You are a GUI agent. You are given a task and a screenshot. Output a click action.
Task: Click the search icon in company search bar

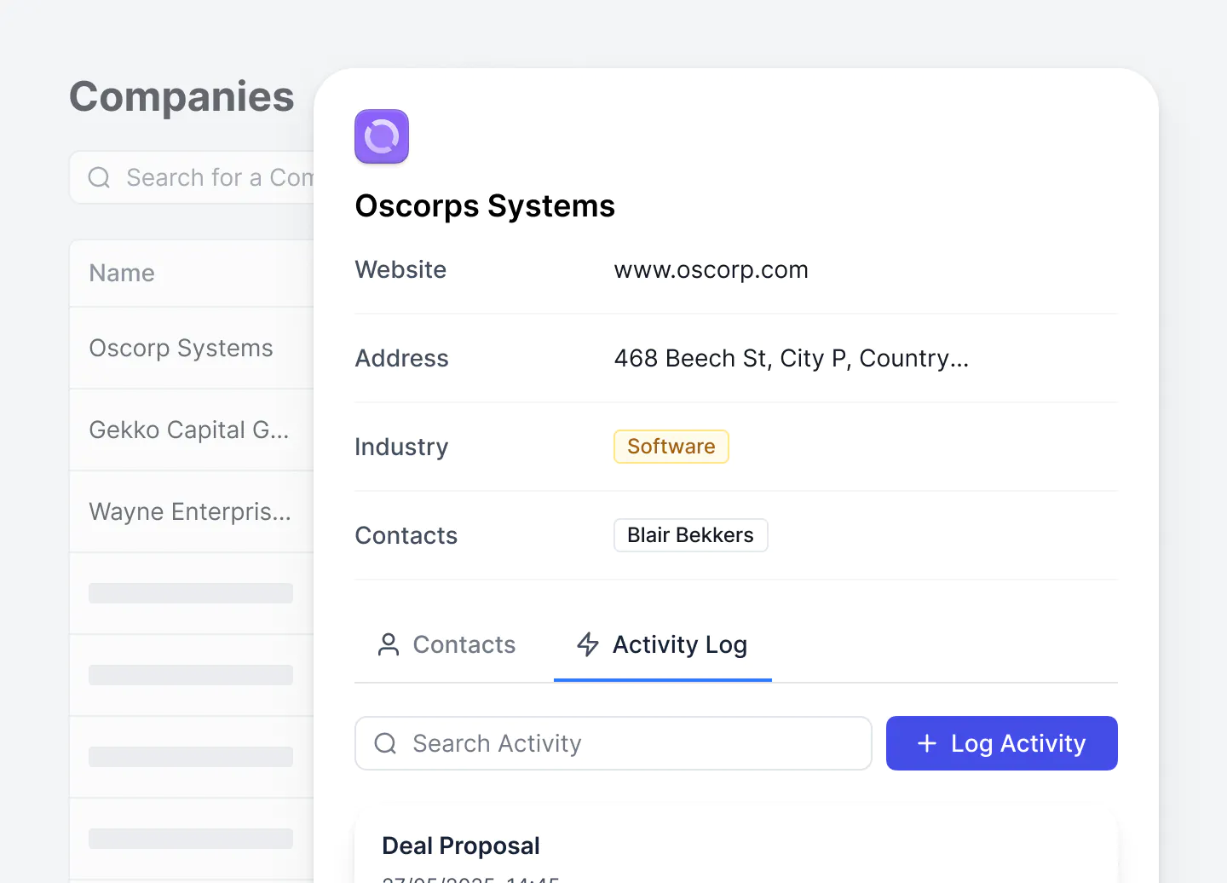tap(99, 177)
